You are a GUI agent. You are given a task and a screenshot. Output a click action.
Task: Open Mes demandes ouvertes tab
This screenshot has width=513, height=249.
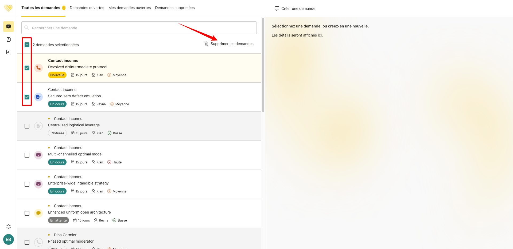pos(130,8)
